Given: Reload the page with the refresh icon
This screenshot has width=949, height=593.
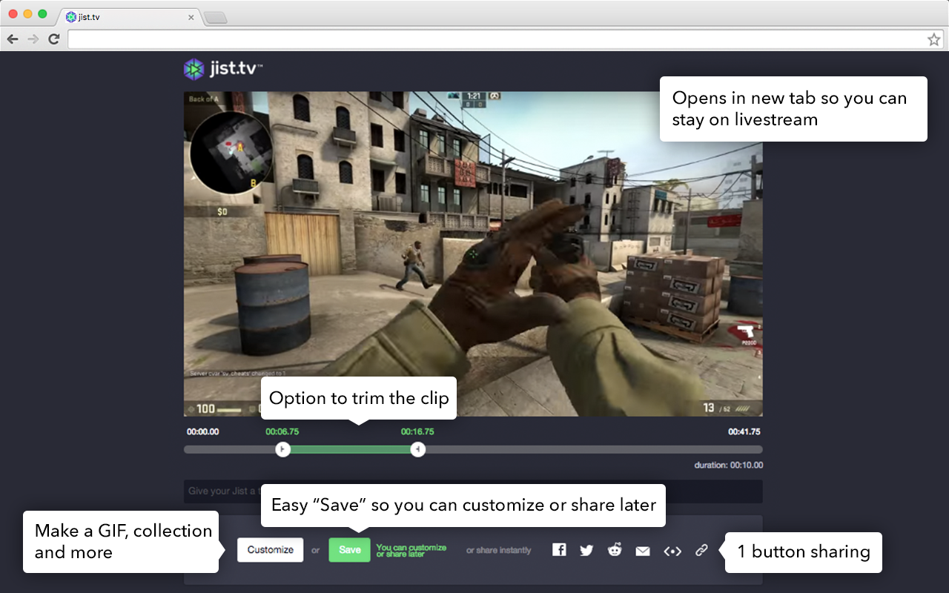Looking at the screenshot, I should coord(53,39).
